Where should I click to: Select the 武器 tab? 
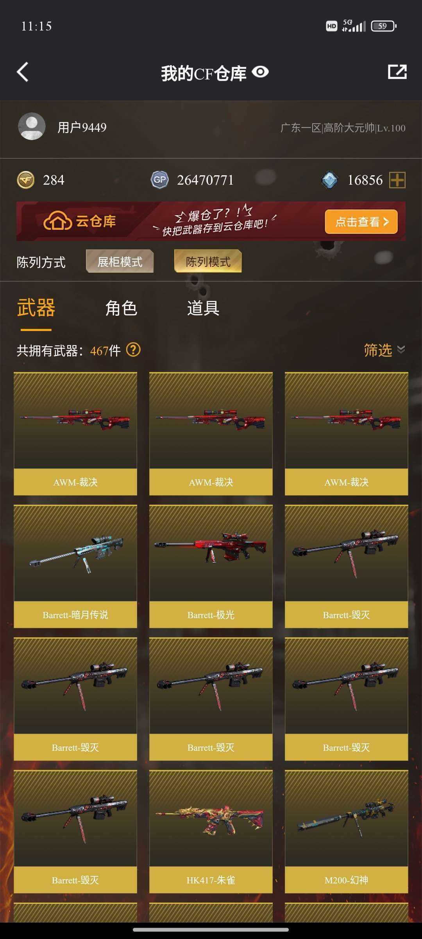coord(36,308)
